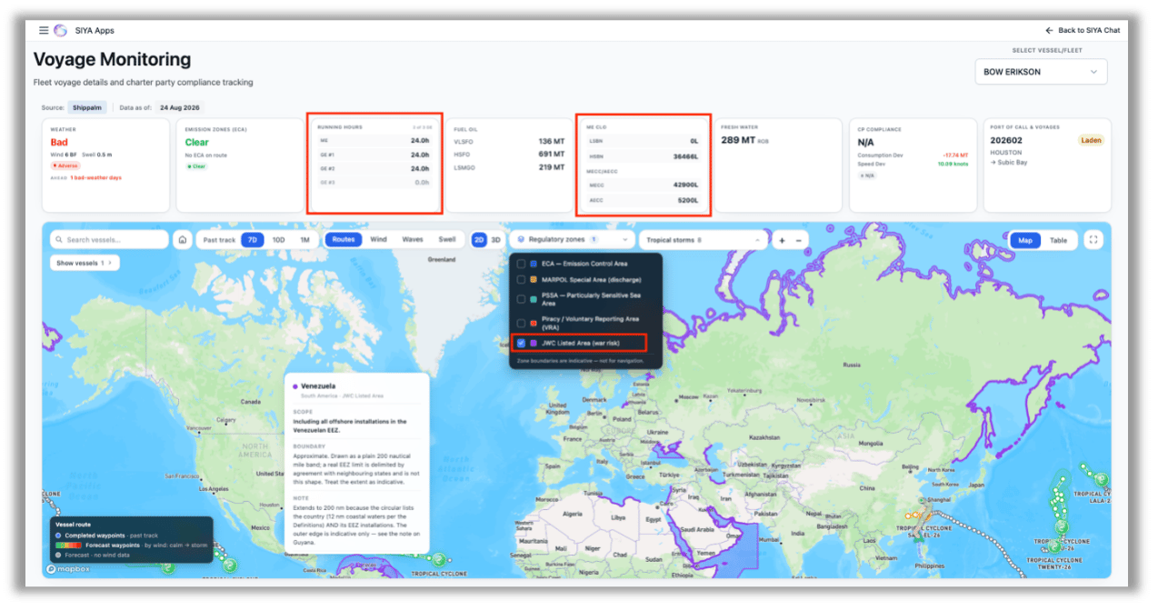Check Piracy / Voluntary Reporting Area

[521, 323]
